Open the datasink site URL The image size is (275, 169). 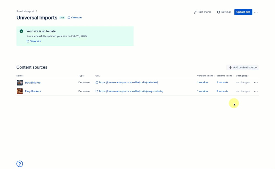[127, 82]
